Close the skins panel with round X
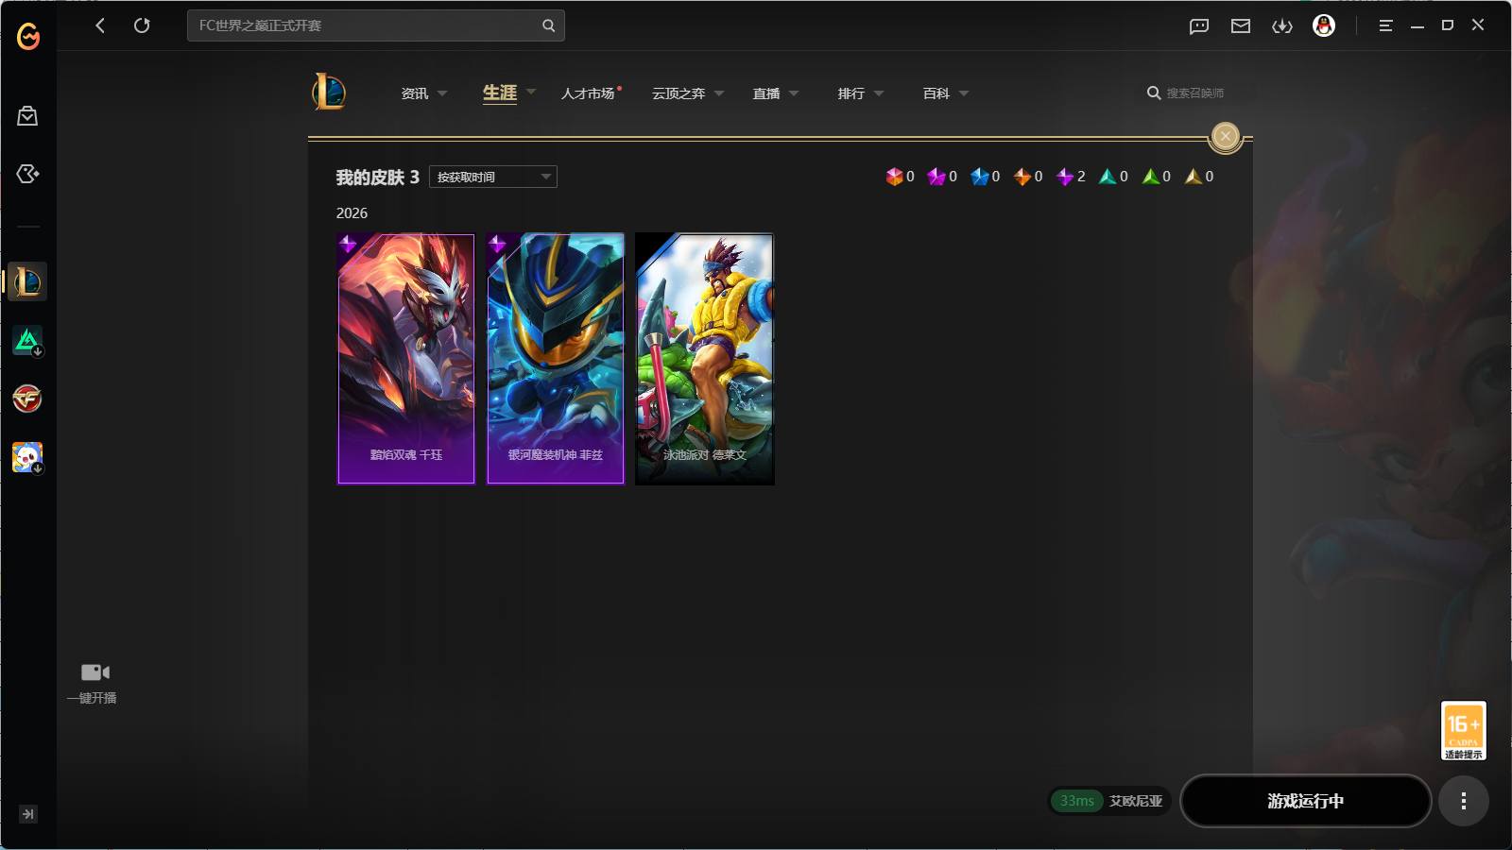Image resolution: width=1512 pixels, height=850 pixels. click(1226, 137)
